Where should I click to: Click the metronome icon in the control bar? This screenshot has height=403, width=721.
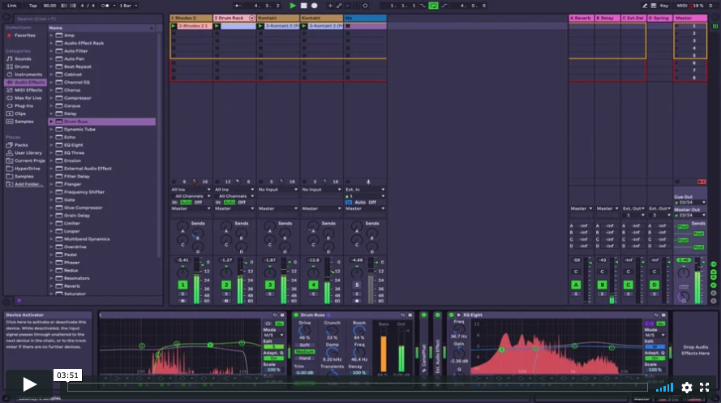pyautogui.click(x=105, y=6)
